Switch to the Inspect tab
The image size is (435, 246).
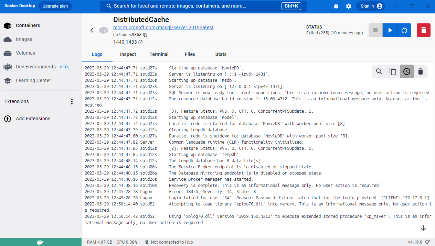[128, 54]
